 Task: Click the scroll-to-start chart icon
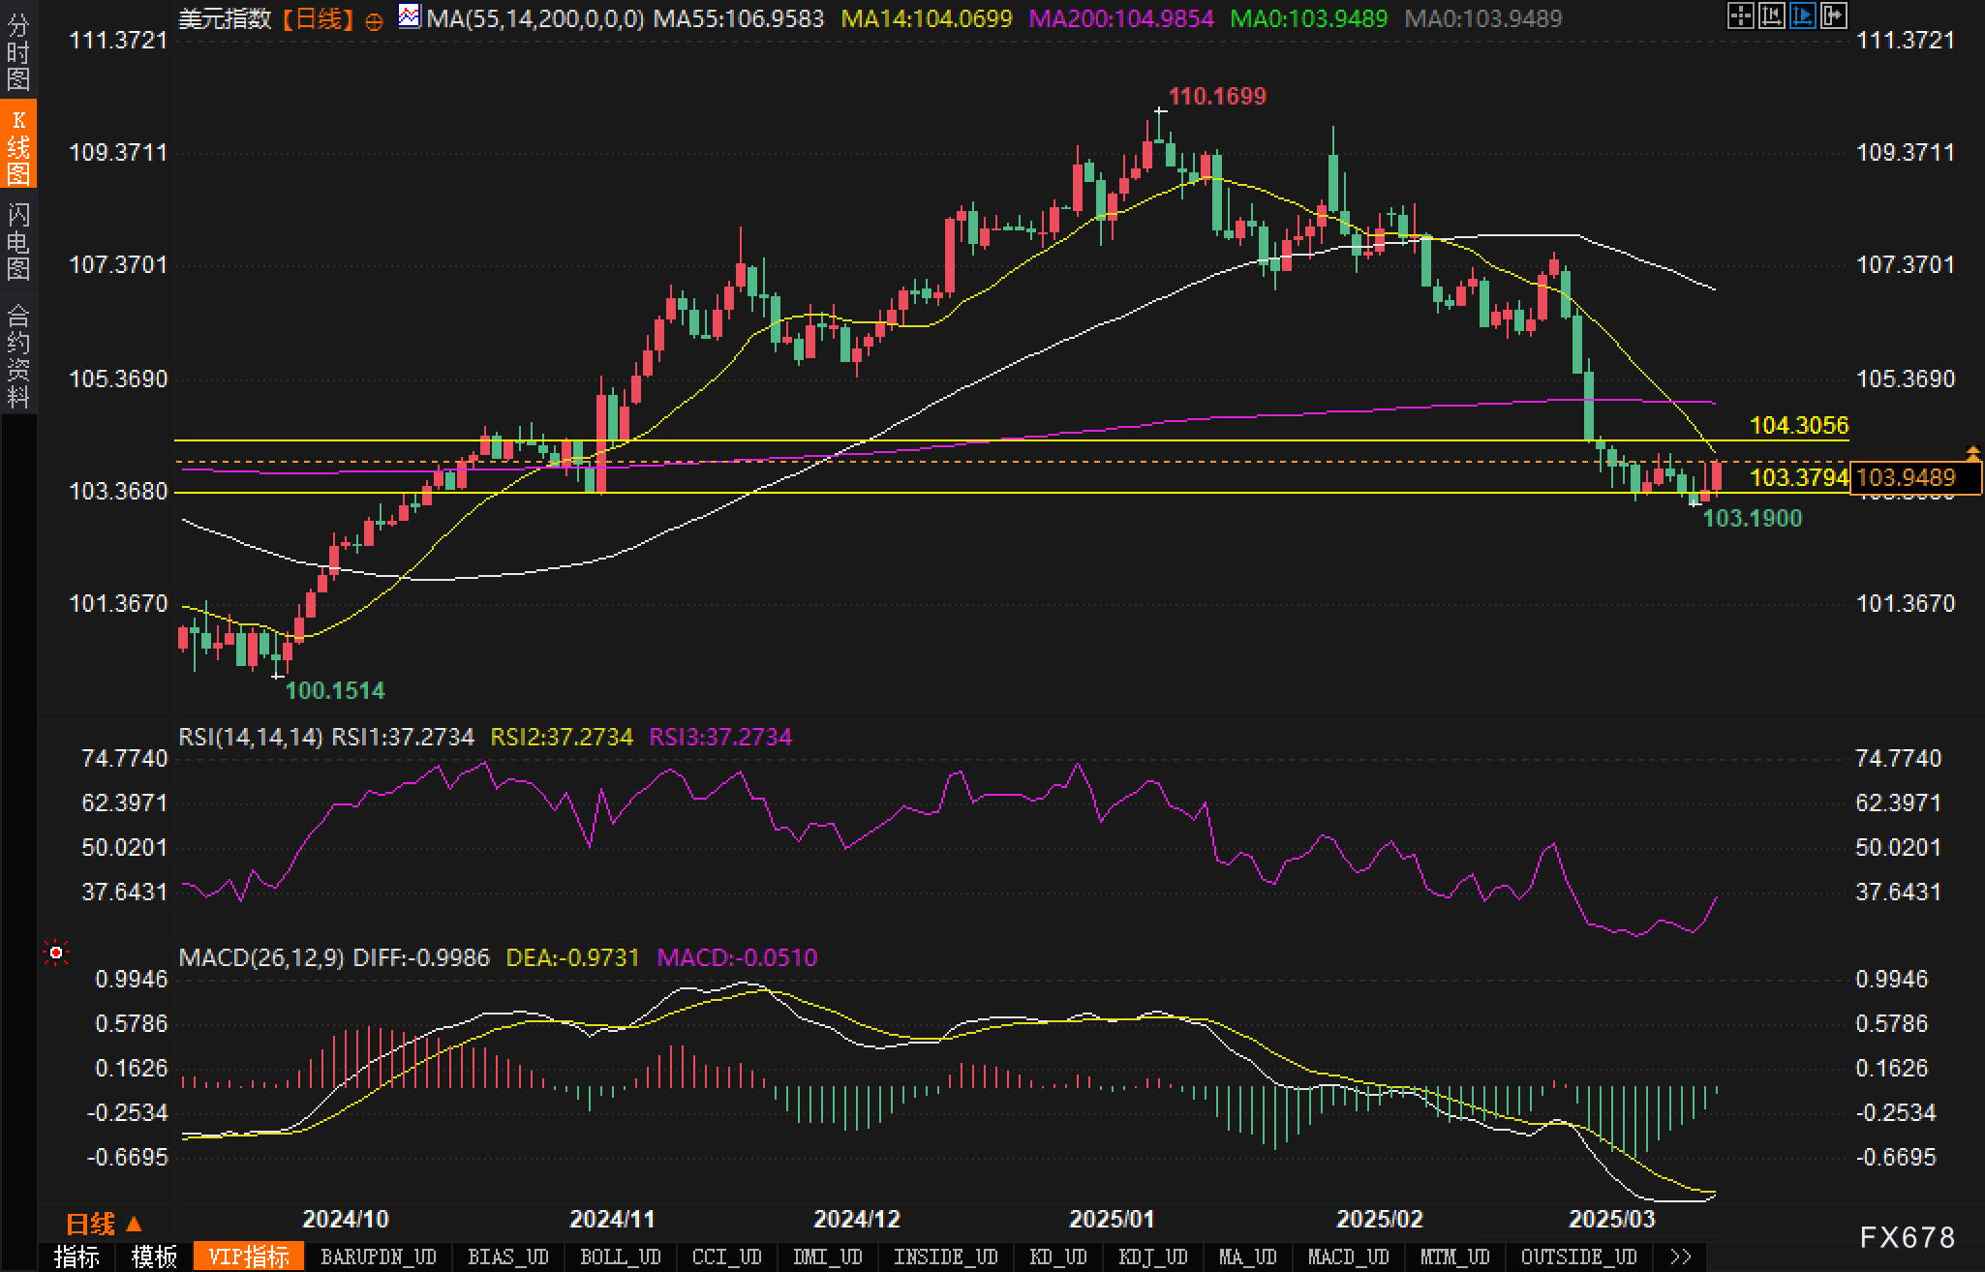[1771, 15]
